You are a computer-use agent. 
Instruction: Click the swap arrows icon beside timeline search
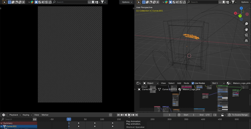click(35, 119)
